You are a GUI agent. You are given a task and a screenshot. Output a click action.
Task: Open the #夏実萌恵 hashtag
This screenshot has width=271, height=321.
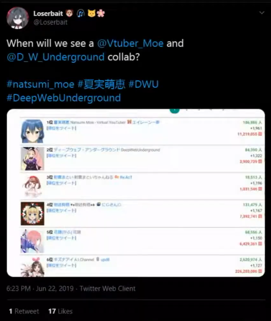(101, 84)
